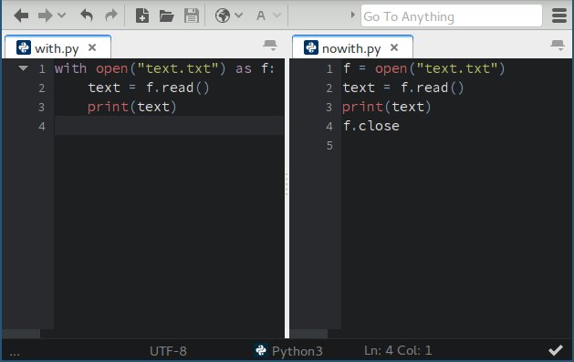574x362 pixels.
Task: Focus the Go To Anything search field
Action: click(x=452, y=16)
